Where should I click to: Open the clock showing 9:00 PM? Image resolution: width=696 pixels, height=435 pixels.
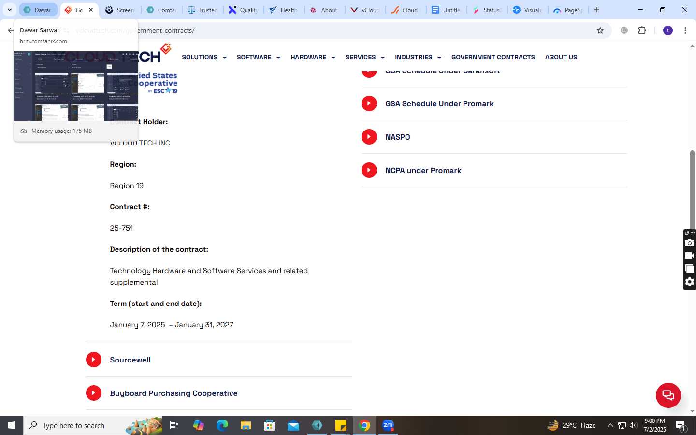[654, 425]
